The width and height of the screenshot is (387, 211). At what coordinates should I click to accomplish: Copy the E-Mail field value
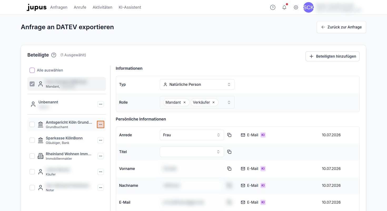(x=229, y=202)
